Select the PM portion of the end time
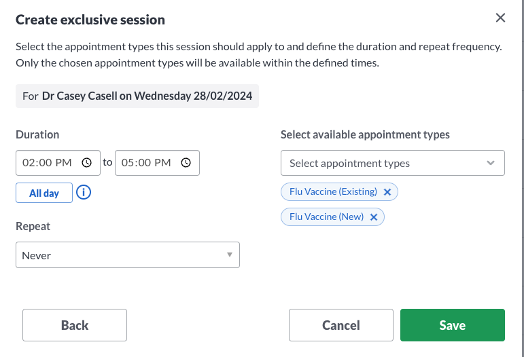 tap(162, 163)
